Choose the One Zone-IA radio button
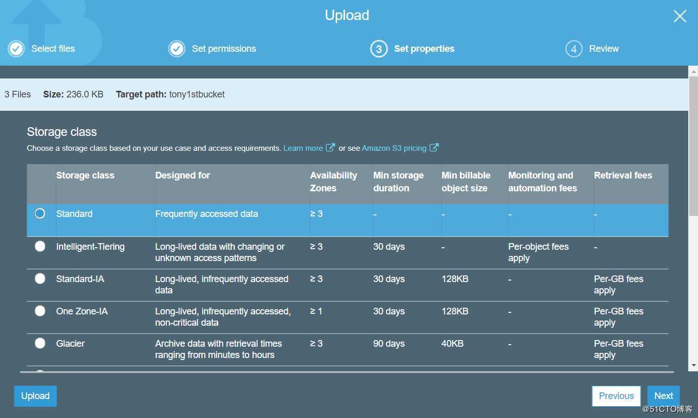The image size is (698, 418). tap(40, 311)
